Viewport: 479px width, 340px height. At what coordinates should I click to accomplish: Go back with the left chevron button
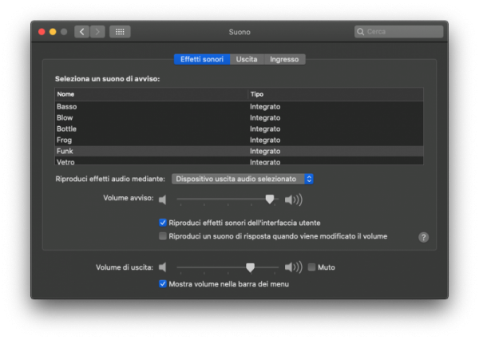[82, 32]
